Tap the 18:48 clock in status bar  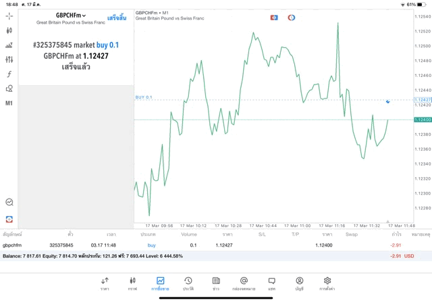12,5
